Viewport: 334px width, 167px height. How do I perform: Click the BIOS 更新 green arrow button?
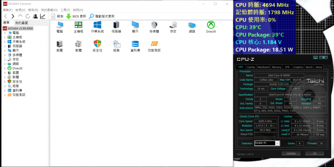[x=76, y=16]
